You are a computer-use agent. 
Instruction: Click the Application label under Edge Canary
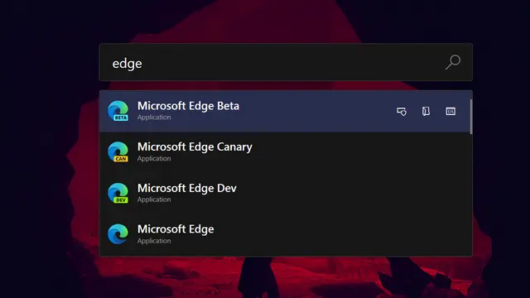(154, 158)
